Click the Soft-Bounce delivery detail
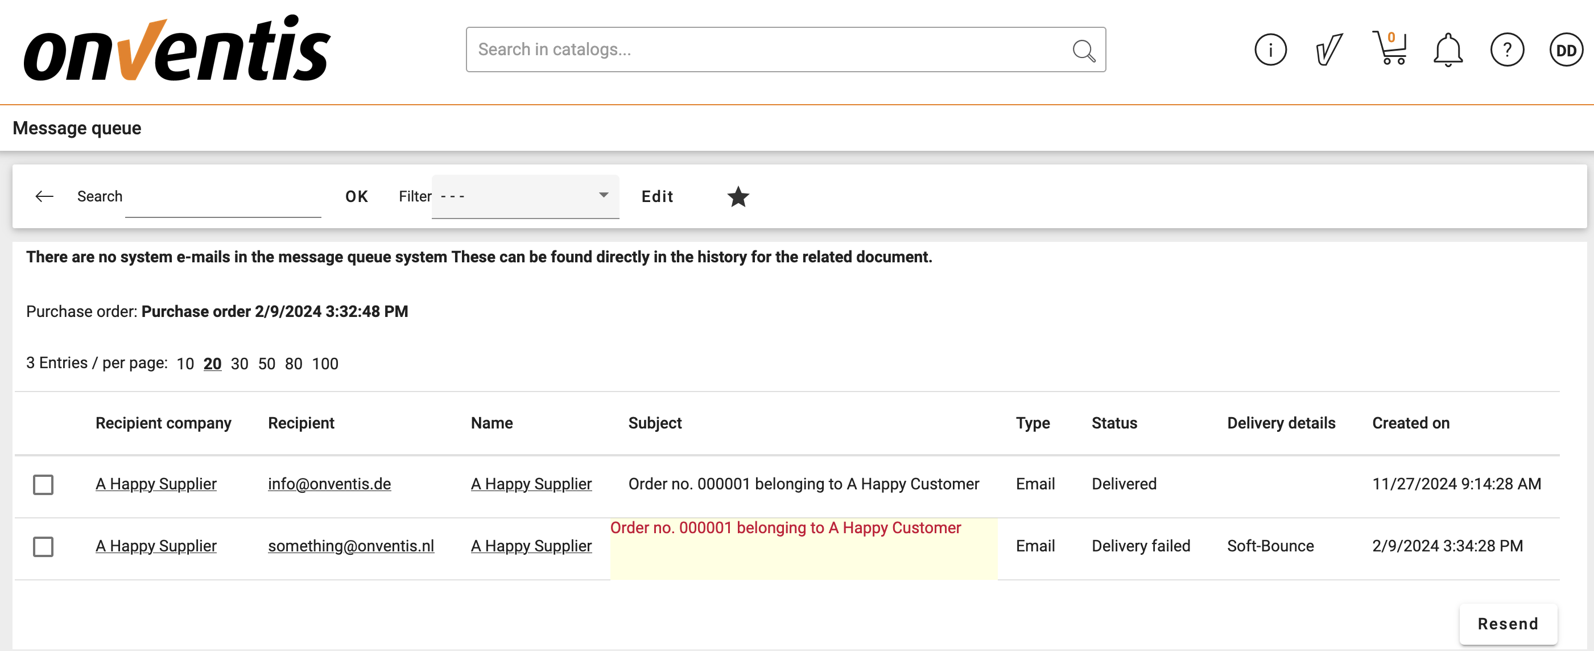Viewport: 1594px width, 651px height. (1270, 546)
